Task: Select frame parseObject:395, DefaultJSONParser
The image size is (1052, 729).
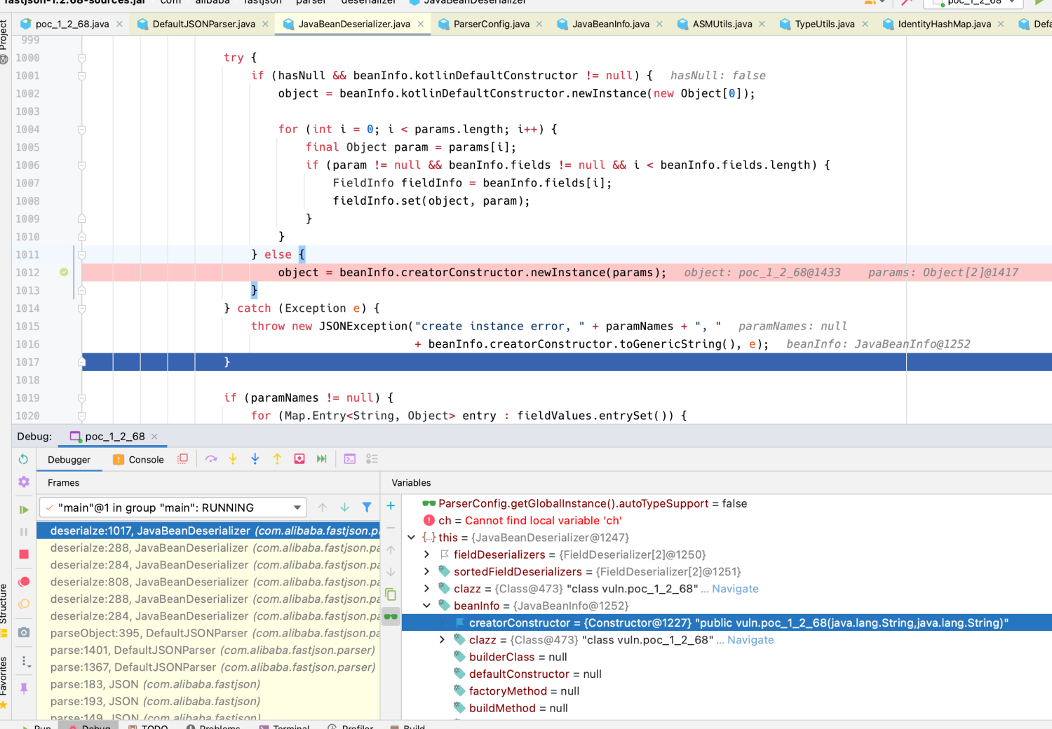Action: click(208, 633)
